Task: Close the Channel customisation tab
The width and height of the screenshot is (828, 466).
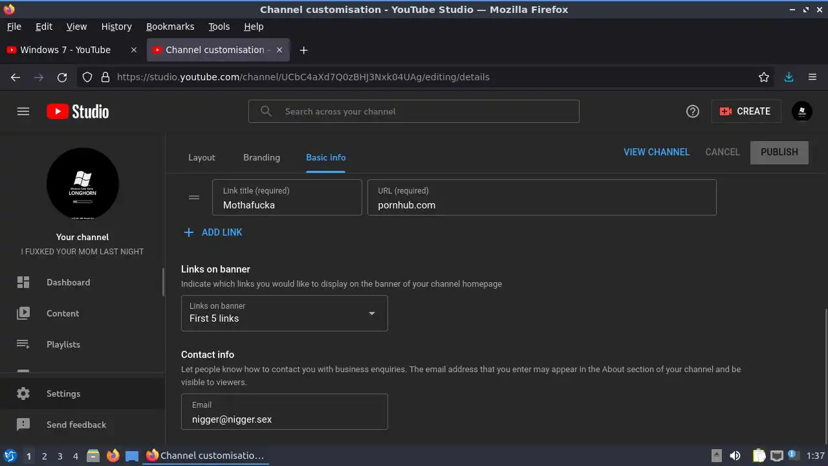Action: click(x=279, y=50)
